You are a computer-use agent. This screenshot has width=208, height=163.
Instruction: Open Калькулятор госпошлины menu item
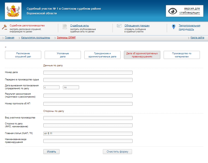[35, 38]
